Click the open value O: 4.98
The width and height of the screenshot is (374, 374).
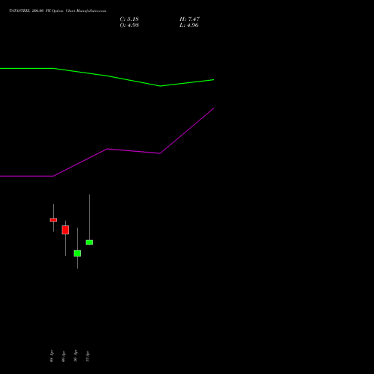(129, 25)
